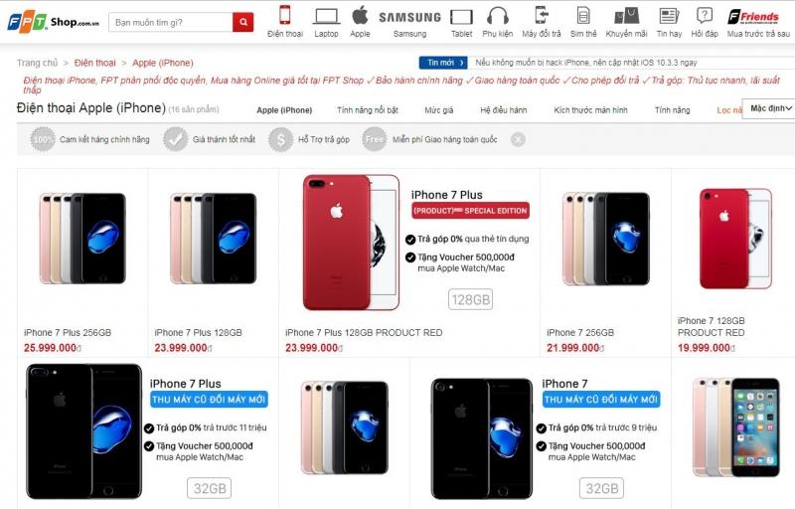Open the Tính năng nổi bật filter
795x509 pixels.
point(368,110)
